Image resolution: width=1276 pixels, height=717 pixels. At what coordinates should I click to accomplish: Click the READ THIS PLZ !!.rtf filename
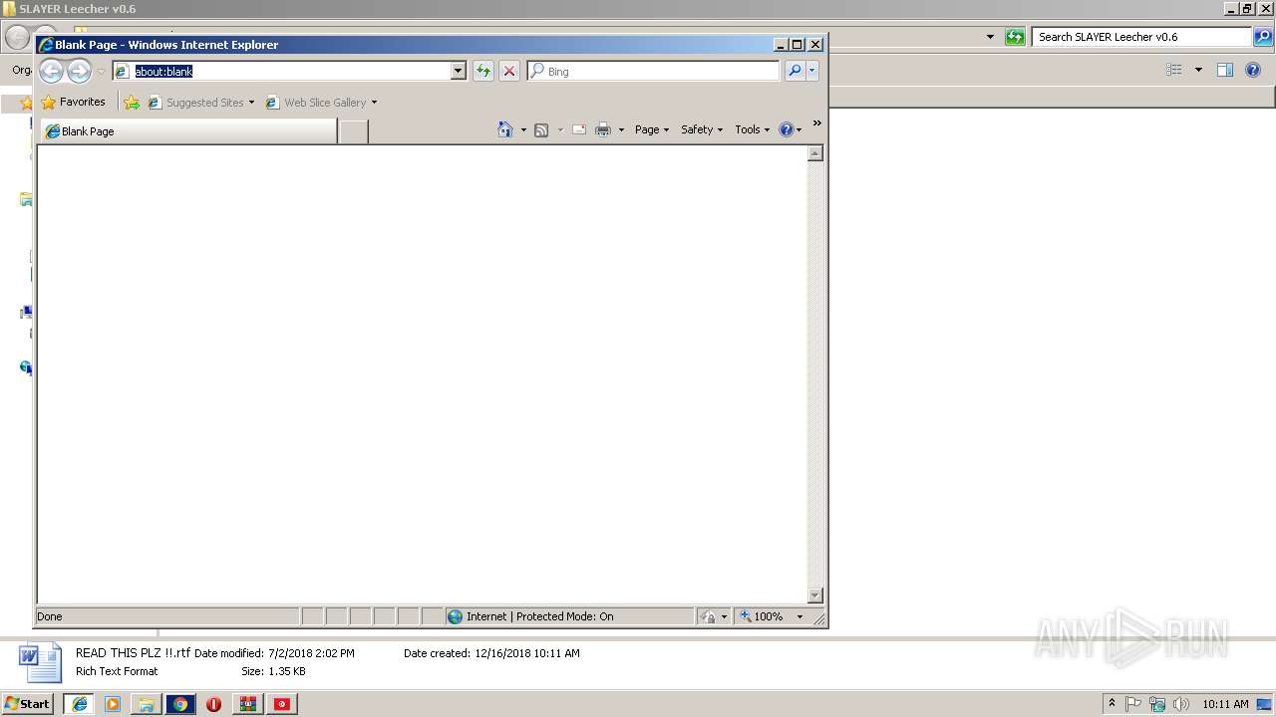133,653
